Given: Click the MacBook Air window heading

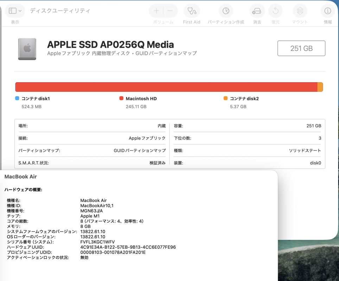Looking at the screenshot, I should coord(20,176).
